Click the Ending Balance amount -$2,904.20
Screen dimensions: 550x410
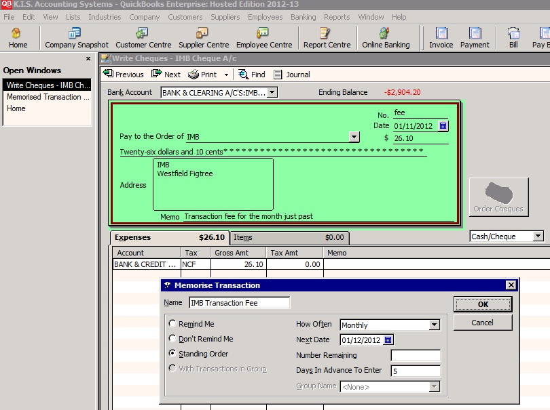pyautogui.click(x=403, y=92)
